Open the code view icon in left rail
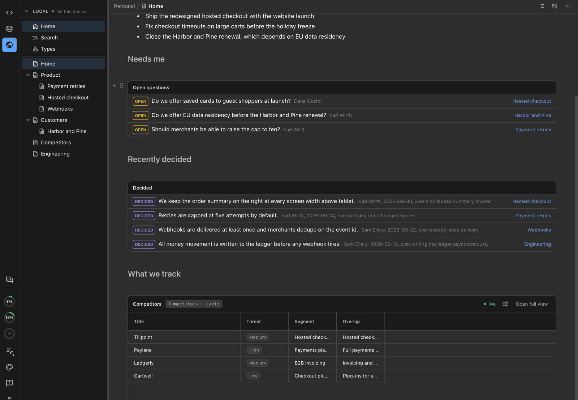The image size is (578, 400). 9,13
